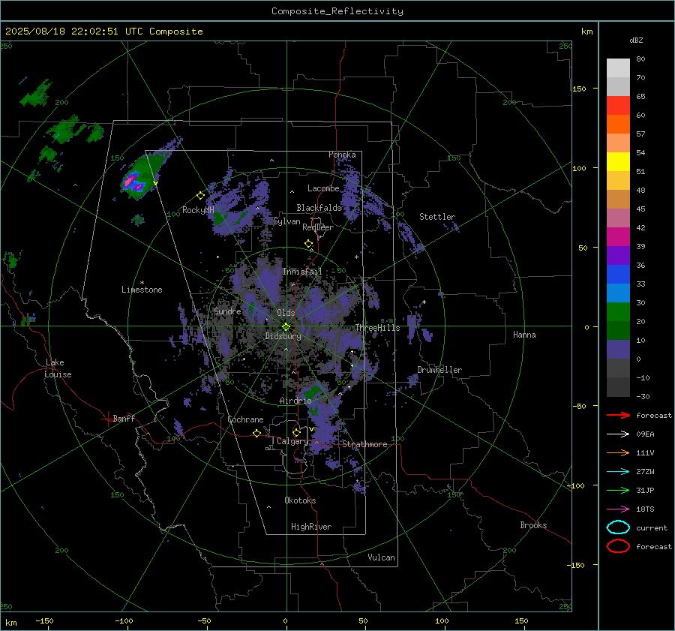Click the Lacombe city label
Viewport: 675px width, 631px height.
323,188
